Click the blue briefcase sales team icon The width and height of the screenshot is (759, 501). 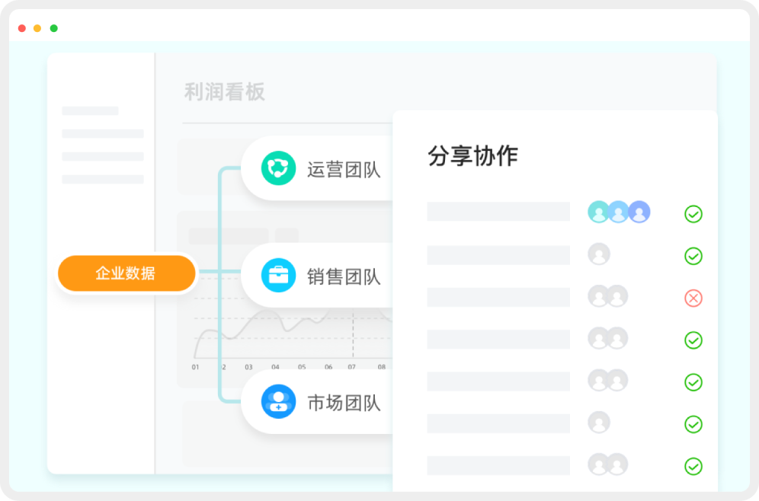(277, 276)
